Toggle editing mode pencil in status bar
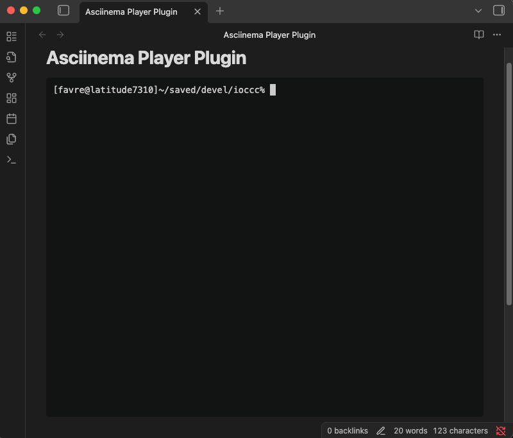 coord(381,431)
